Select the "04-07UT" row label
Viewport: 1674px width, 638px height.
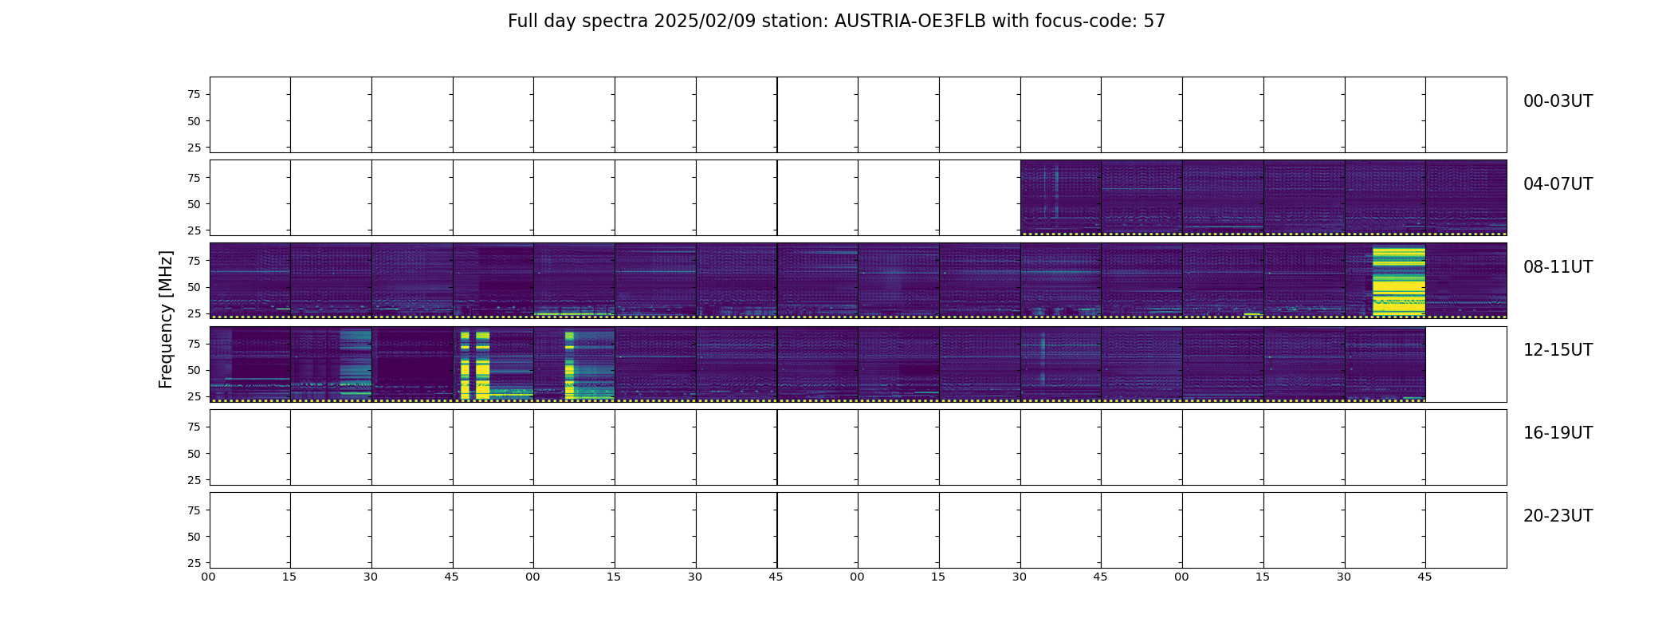1558,184
